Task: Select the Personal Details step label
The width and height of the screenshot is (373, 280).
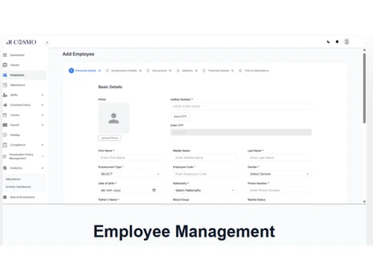Action: pos(86,71)
